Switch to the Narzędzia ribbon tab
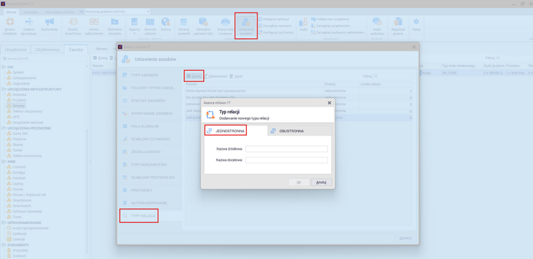533x259 pixels. [x=31, y=12]
